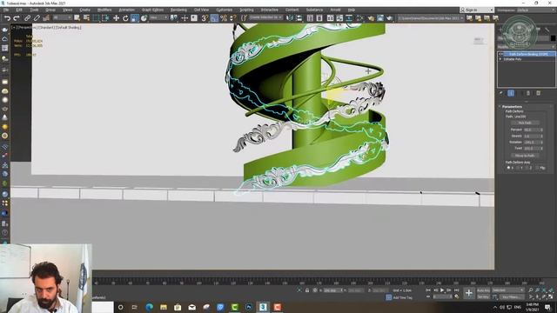Open the Customize menu
The image size is (557, 313).
coord(225,10)
